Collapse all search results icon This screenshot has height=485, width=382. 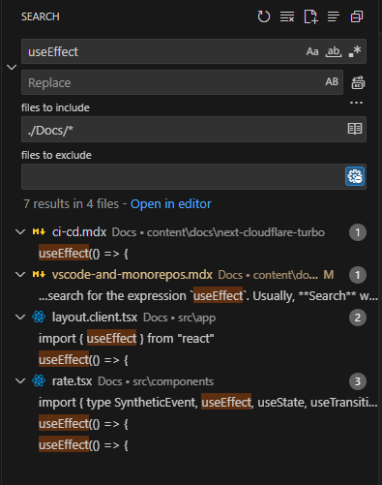[357, 16]
